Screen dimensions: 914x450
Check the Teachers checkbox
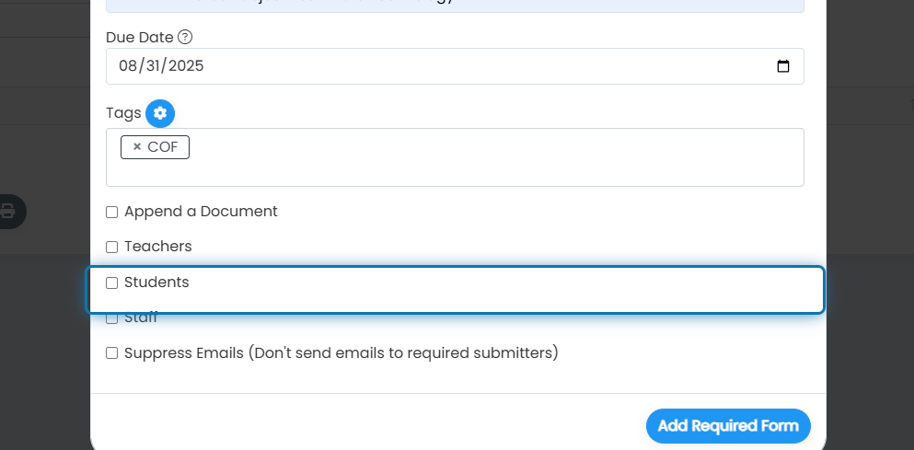112,248
